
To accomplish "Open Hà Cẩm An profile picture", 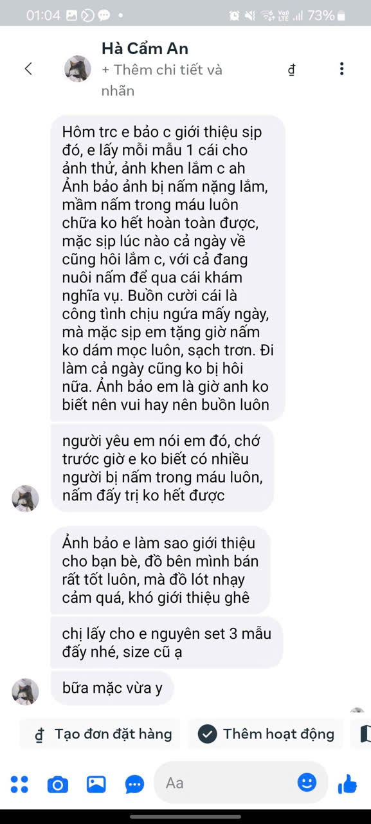I will [x=78, y=69].
